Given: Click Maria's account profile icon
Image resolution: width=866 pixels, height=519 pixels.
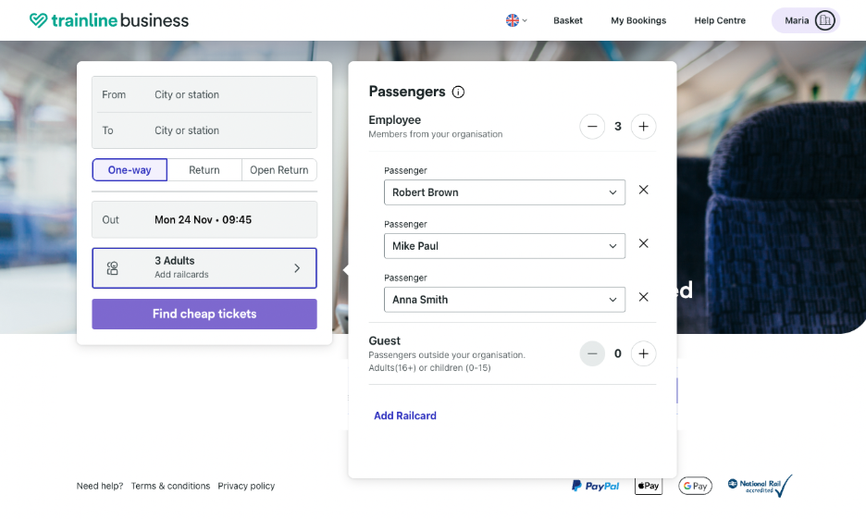Looking at the screenshot, I should (824, 20).
